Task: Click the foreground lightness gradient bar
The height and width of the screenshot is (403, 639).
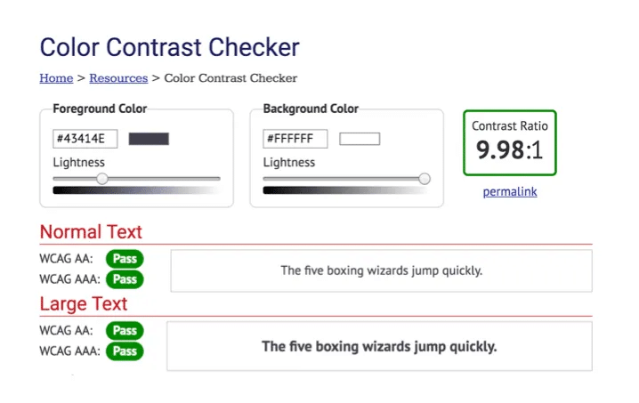Action: point(136,190)
